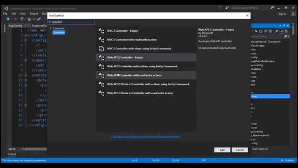This screenshot has height=168, width=298.
Task: Open the Project menu
Action: 34,14
